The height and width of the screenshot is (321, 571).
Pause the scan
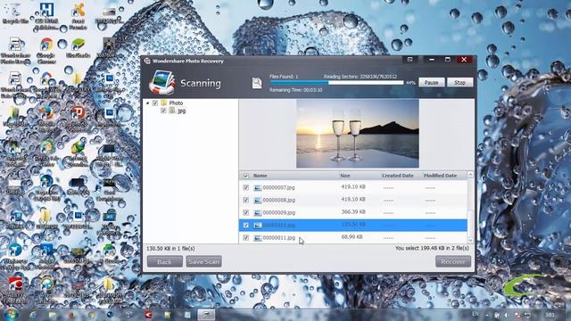click(x=431, y=83)
